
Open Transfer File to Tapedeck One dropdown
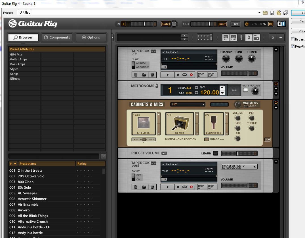(x=254, y=167)
